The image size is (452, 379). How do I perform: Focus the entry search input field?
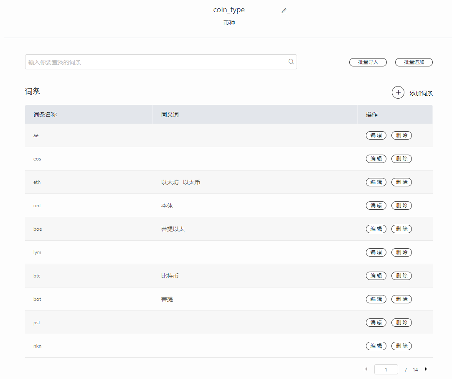tap(161, 62)
